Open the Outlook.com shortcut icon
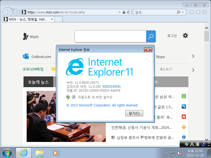 click(26, 56)
